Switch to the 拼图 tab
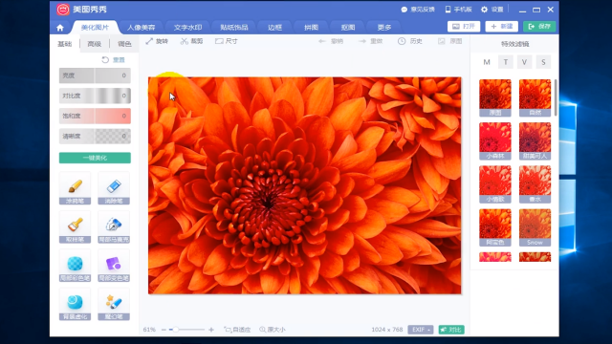This screenshot has width=612, height=344. point(311,28)
